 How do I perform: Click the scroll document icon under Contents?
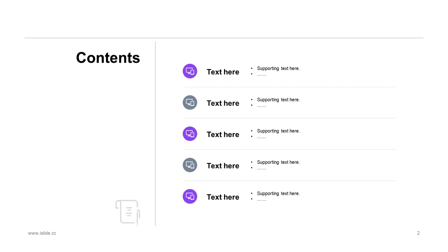tap(128, 212)
